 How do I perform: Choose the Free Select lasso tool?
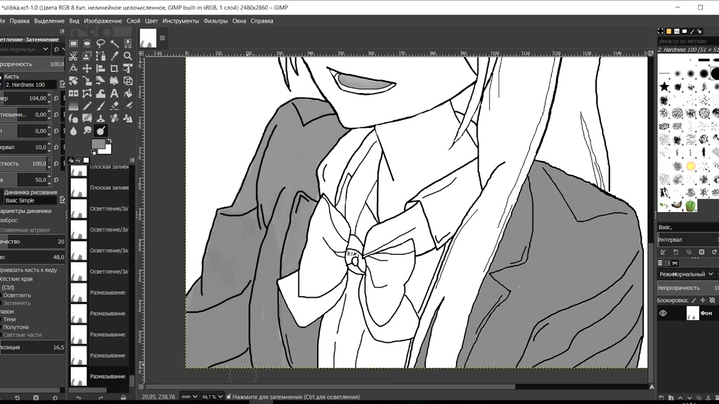coord(101,43)
